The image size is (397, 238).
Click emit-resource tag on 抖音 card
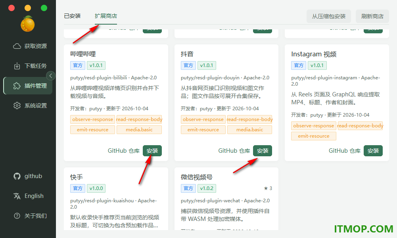pyautogui.click(x=203, y=130)
